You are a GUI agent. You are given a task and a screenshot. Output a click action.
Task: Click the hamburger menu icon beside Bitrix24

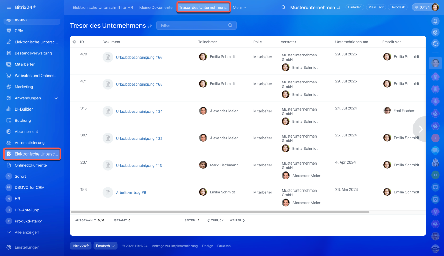click(x=9, y=7)
